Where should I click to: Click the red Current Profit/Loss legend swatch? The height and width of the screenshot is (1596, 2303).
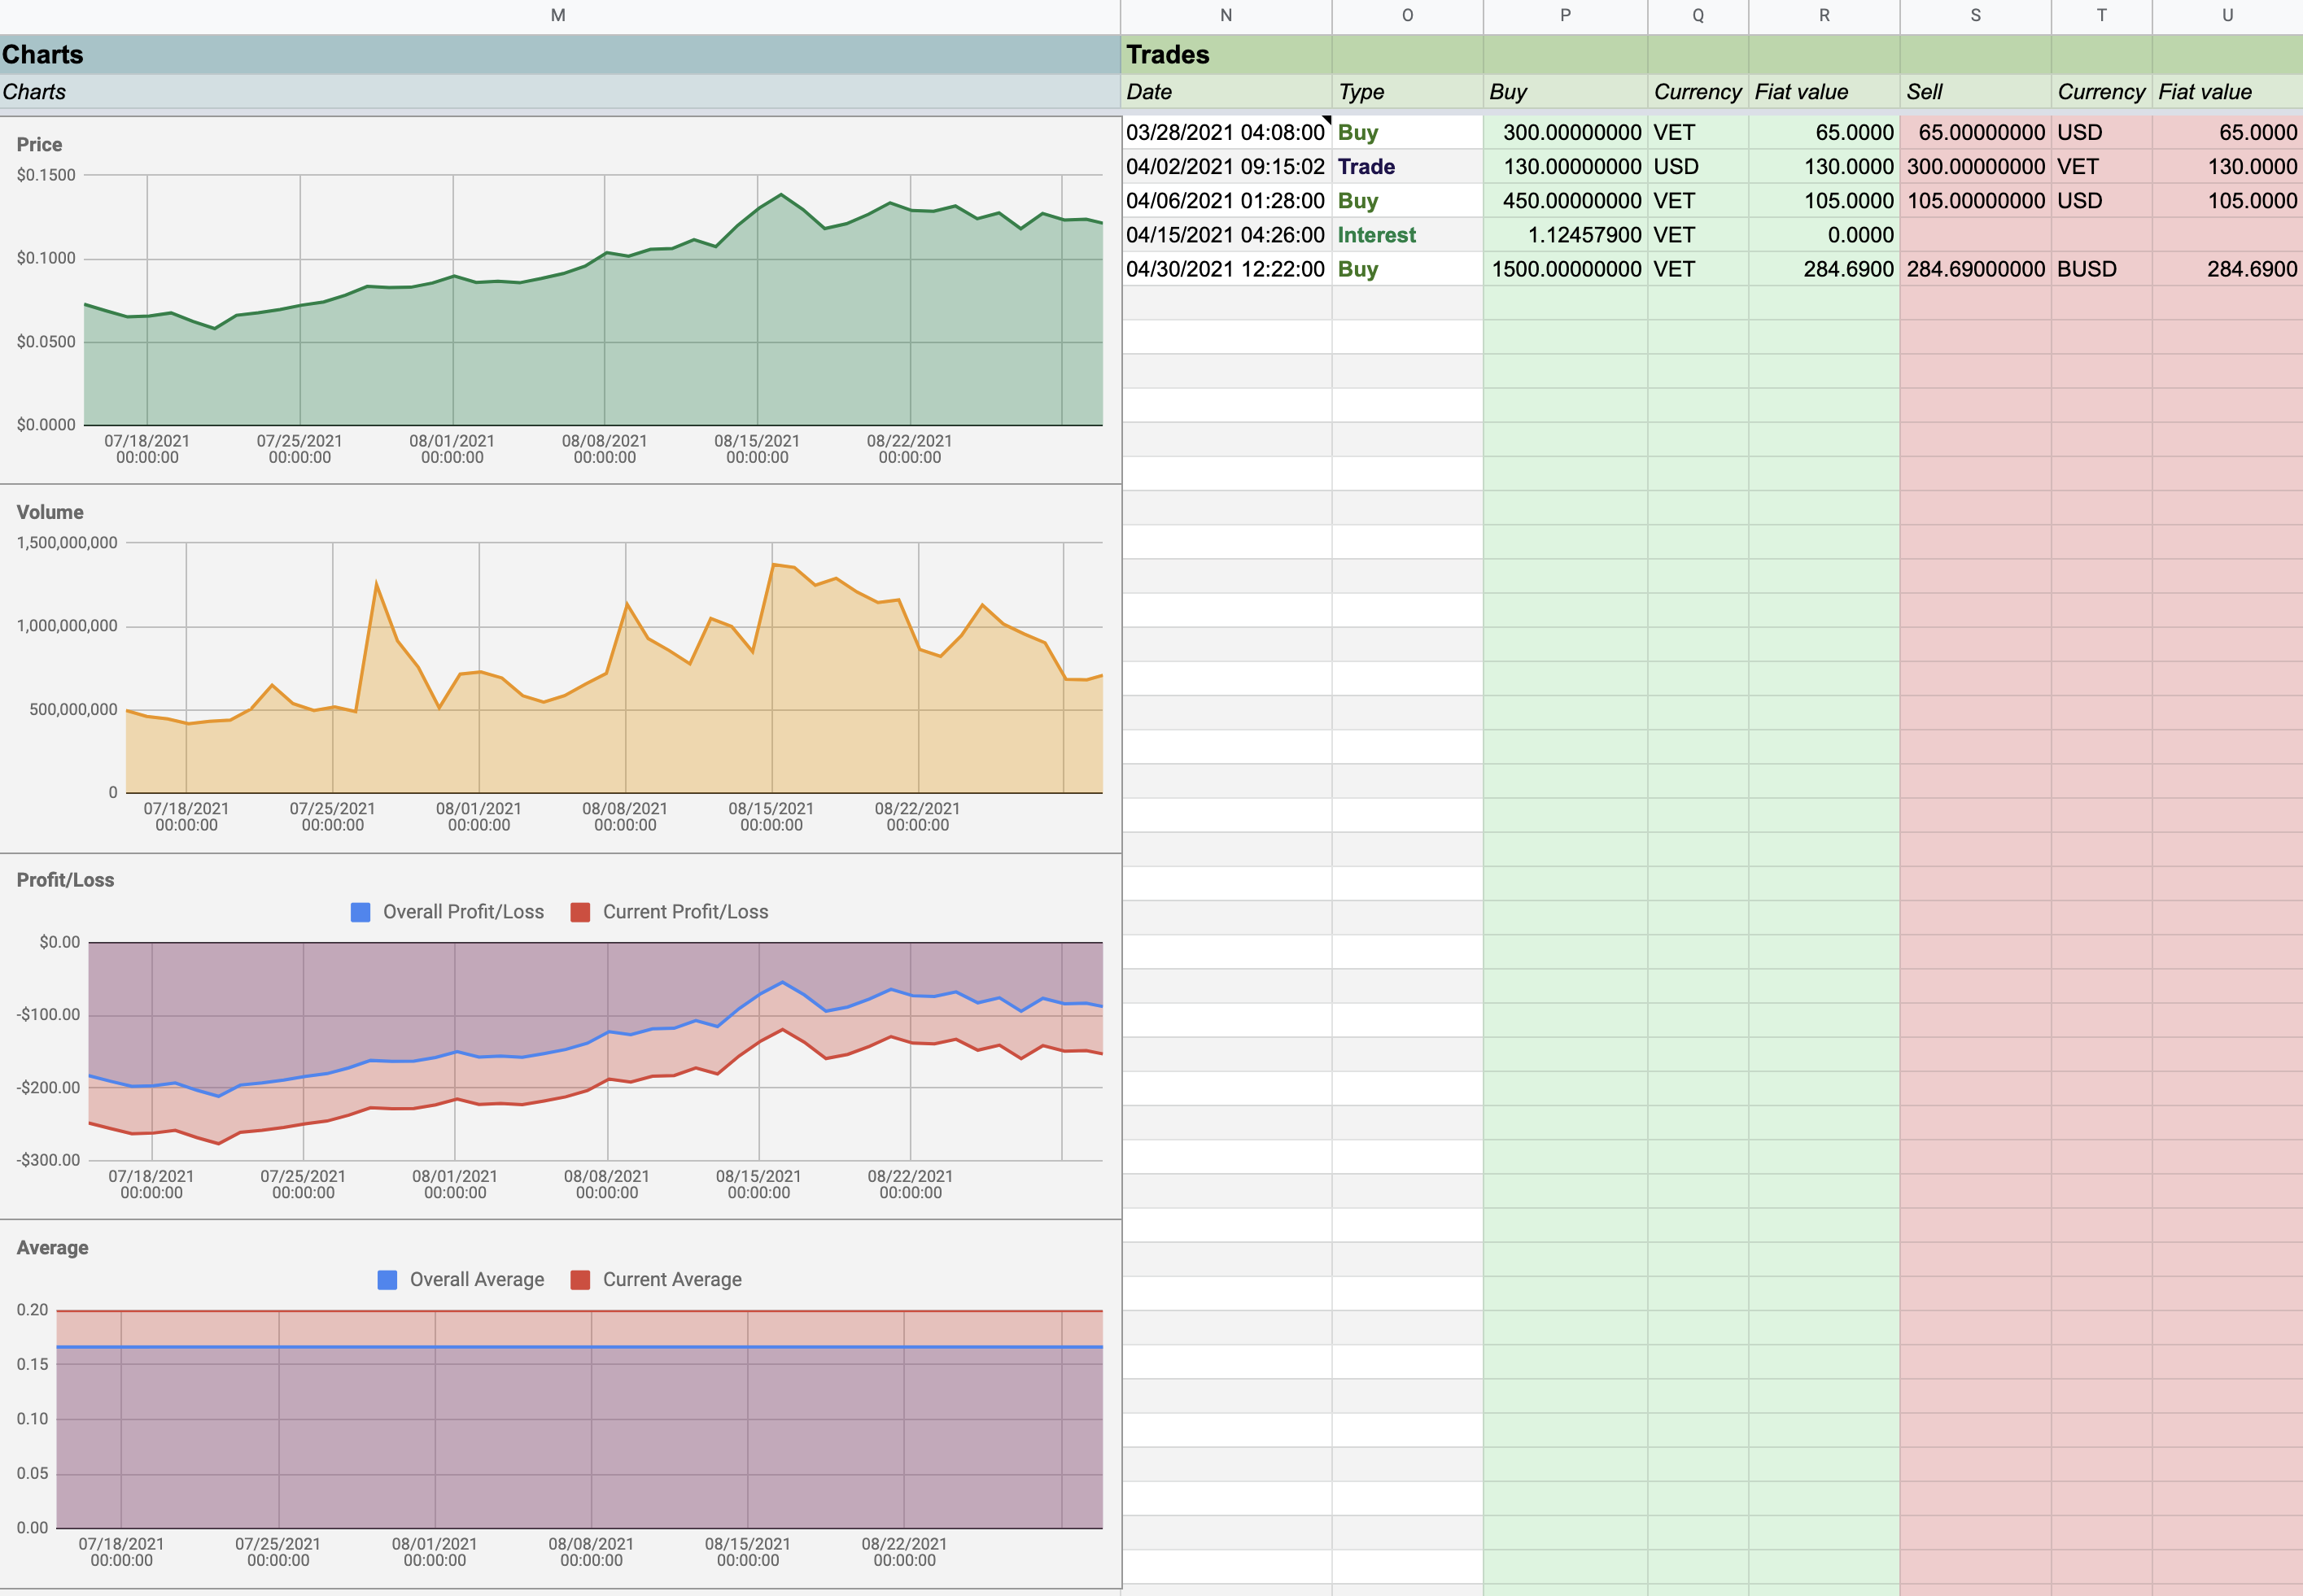pos(579,912)
